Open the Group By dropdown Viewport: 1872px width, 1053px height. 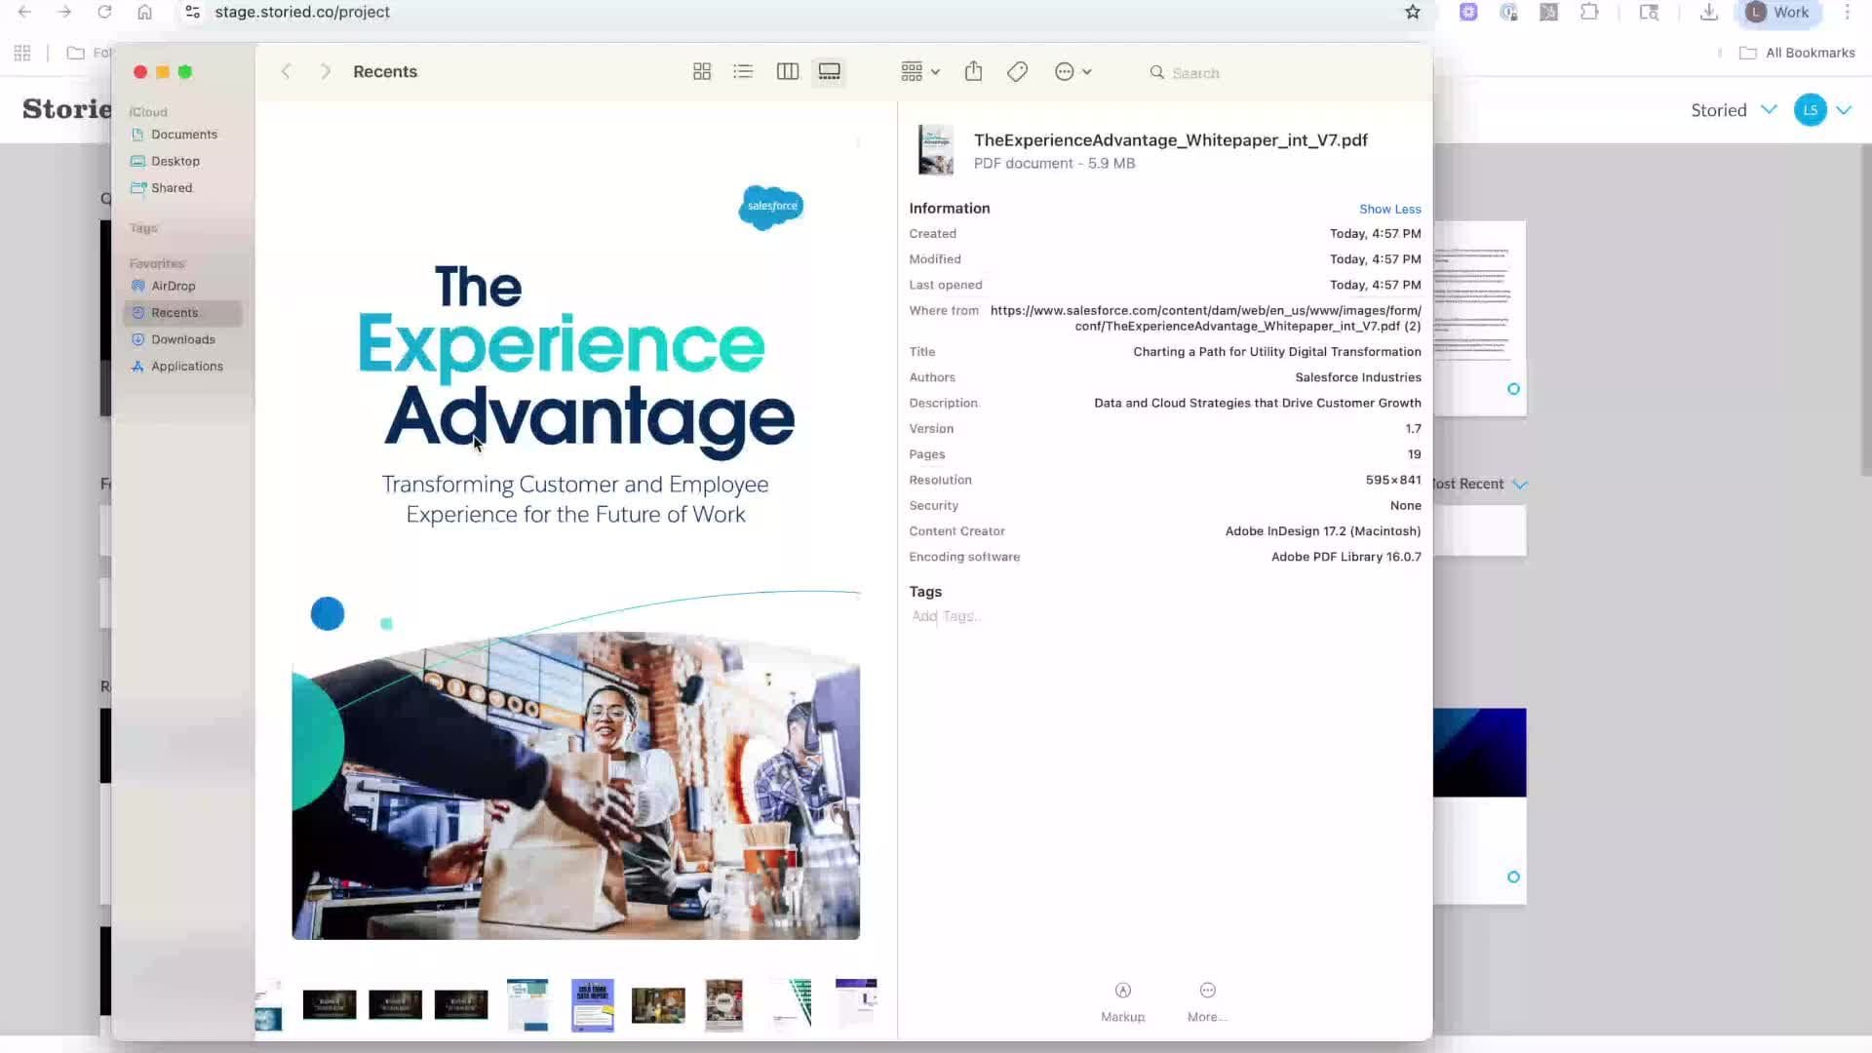[920, 72]
